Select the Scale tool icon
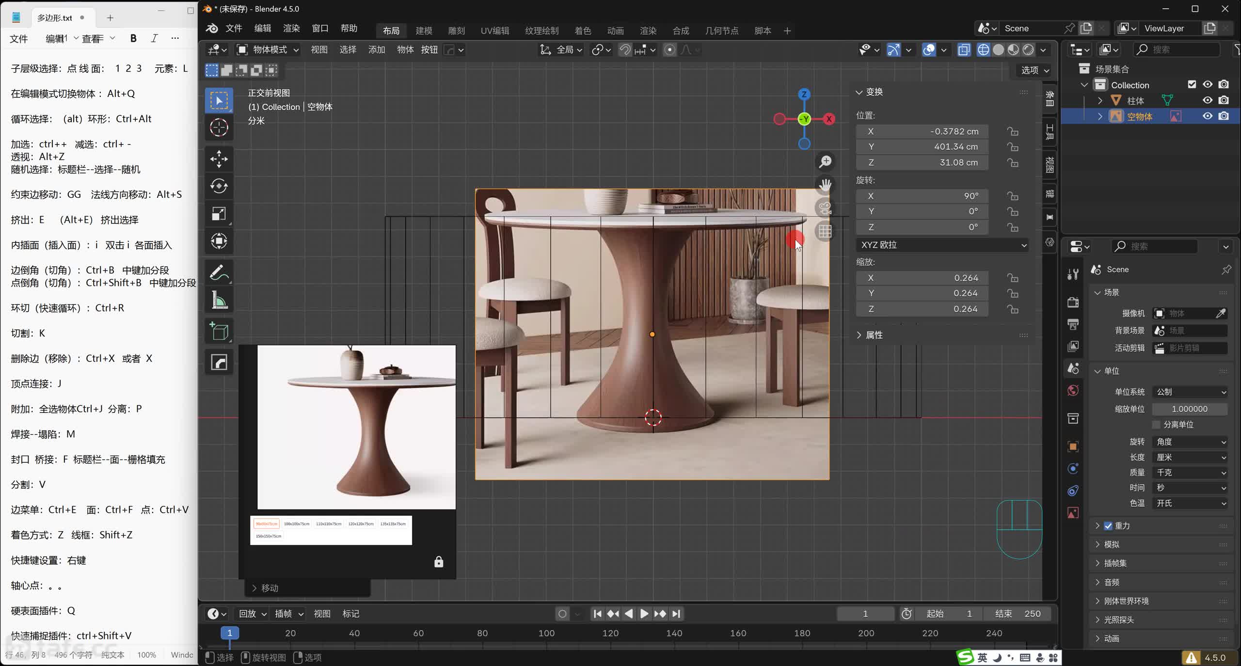The width and height of the screenshot is (1241, 666). click(x=219, y=214)
